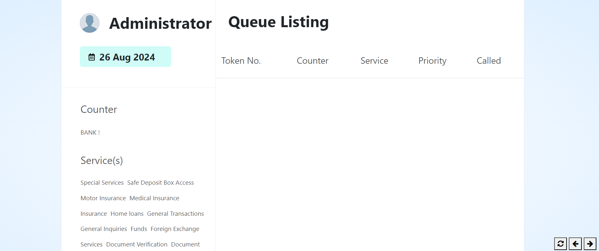Screen dimensions: 599x251
Task: Click the Home loans service
Action: 127,214
